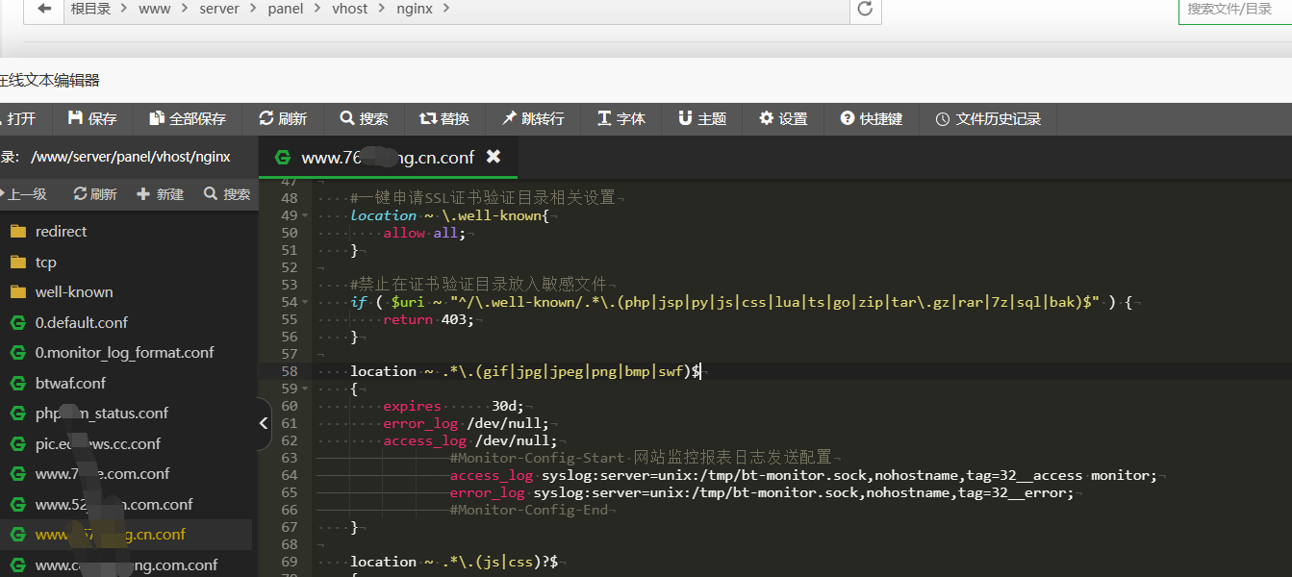1292x577 pixels.
Task: Open the server breadcrumb segment
Action: pyautogui.click(x=220, y=9)
